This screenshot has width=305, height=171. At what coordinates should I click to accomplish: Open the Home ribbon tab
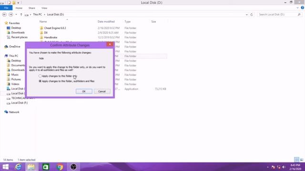click(x=19, y=8)
